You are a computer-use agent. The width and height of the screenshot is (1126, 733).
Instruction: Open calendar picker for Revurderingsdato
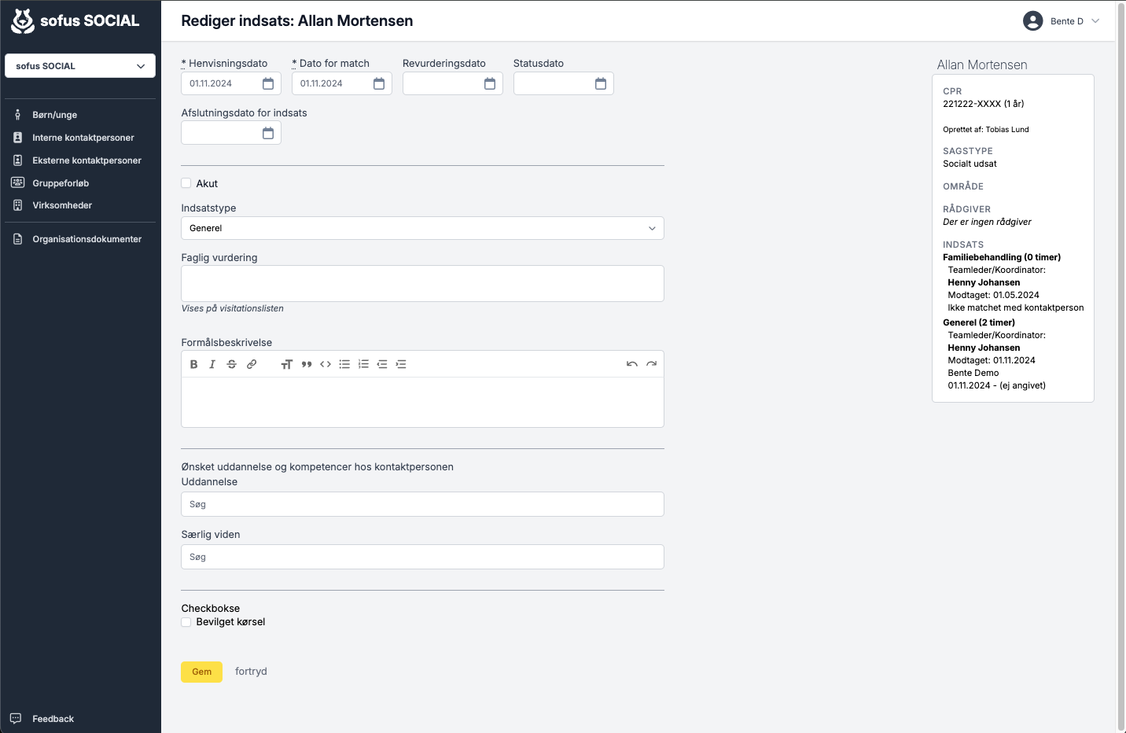490,83
